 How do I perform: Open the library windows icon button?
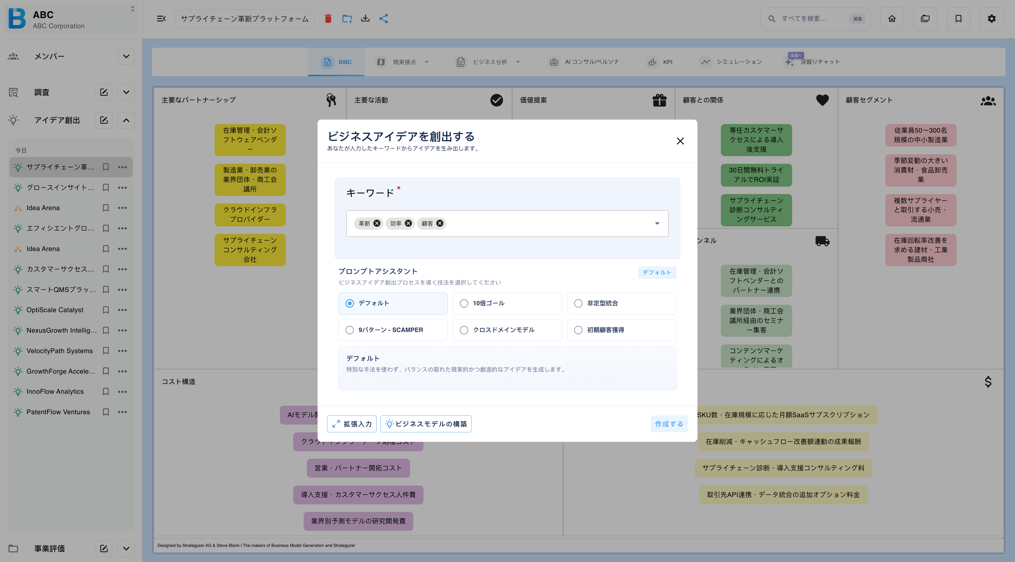[x=925, y=18]
